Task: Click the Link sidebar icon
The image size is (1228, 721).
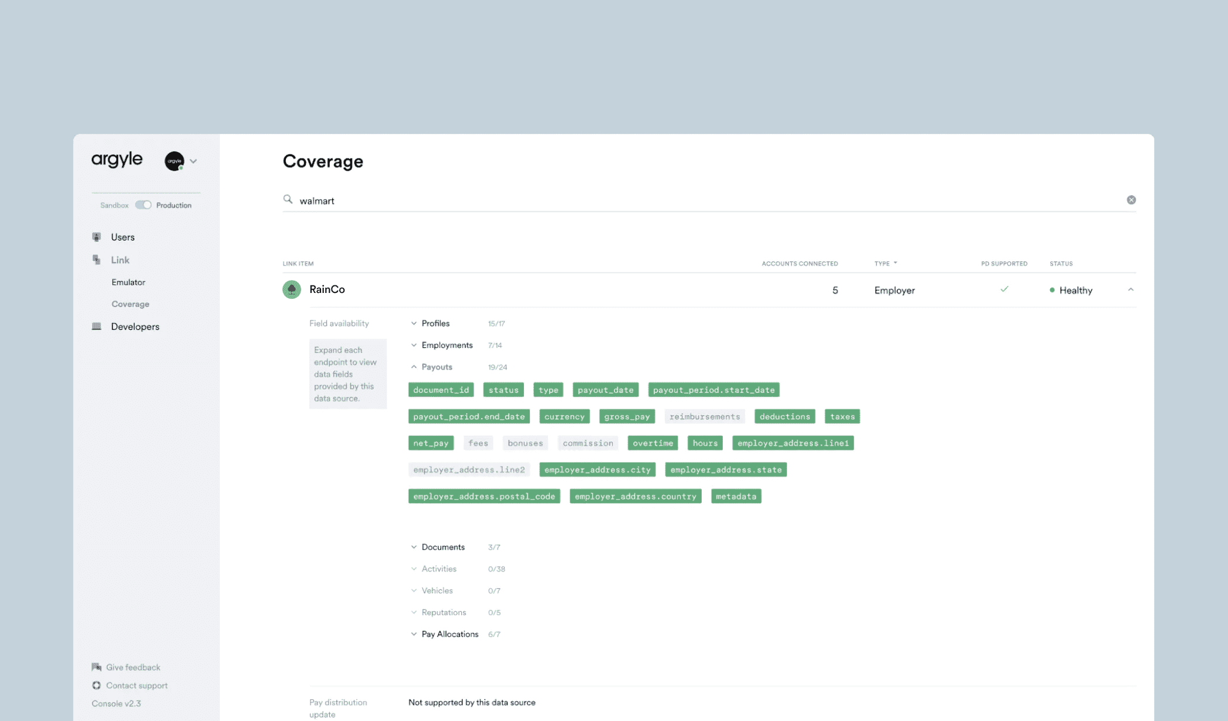Action: tap(96, 260)
